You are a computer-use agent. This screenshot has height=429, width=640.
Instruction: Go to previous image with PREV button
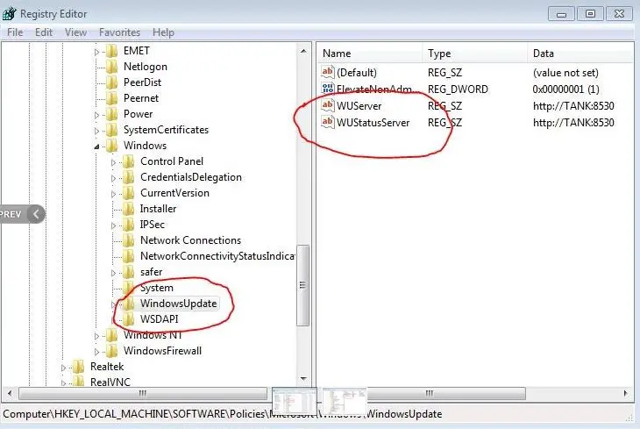(22, 214)
